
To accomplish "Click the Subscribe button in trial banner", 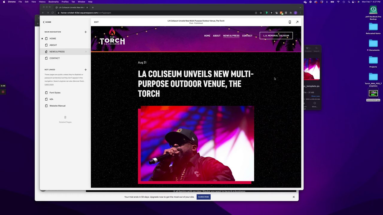I will coord(203,197).
